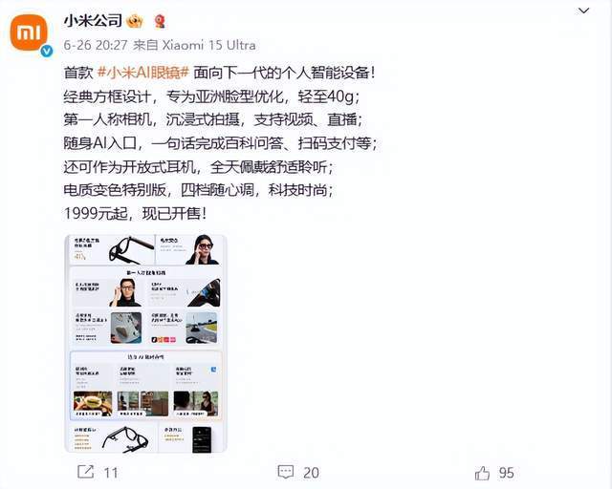
Task: Click the red medal badge beside username
Action: click(160, 21)
